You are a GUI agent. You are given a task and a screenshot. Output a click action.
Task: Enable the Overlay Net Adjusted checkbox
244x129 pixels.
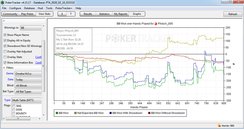5,52
